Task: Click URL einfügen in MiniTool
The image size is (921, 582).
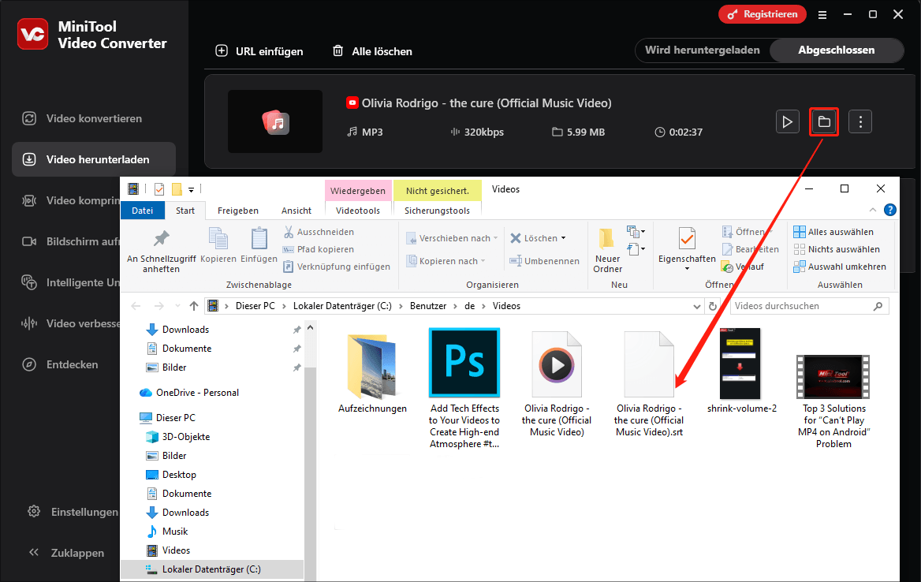Action: click(x=259, y=51)
